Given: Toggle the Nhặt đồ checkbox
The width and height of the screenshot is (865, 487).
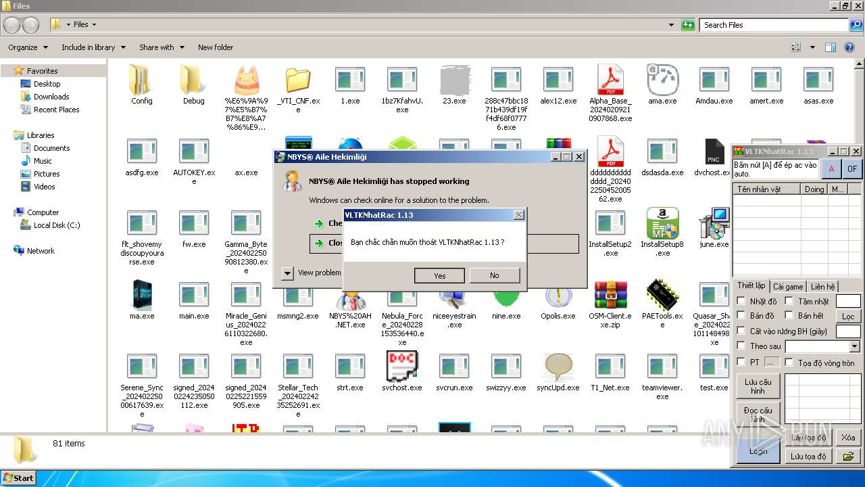Looking at the screenshot, I should (x=741, y=301).
